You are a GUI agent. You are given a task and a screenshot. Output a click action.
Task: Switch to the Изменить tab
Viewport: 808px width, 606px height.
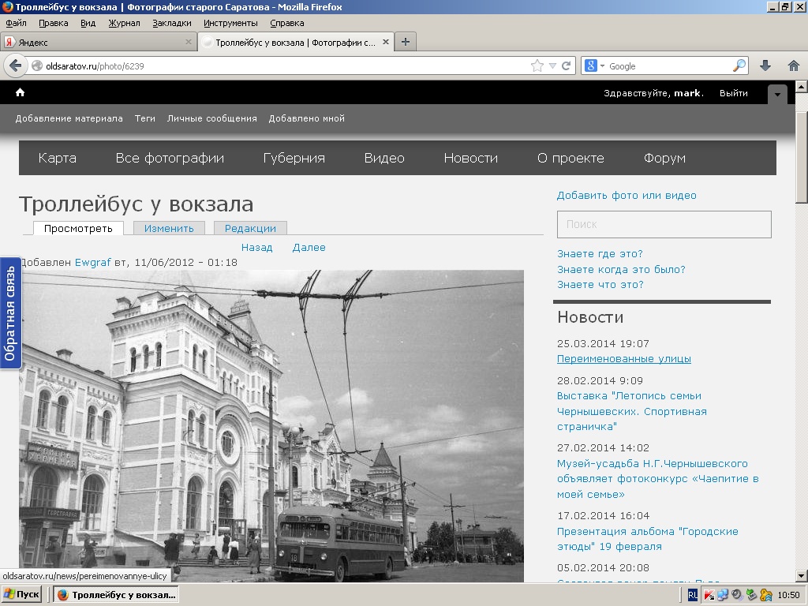[x=169, y=228]
